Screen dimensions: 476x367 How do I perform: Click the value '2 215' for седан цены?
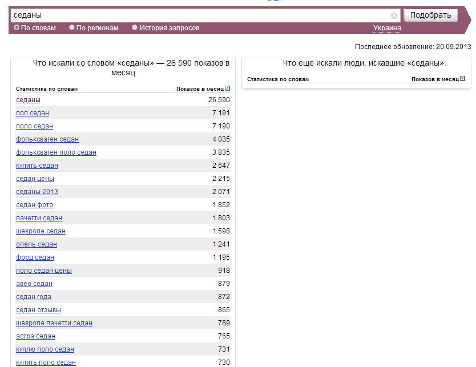221,179
